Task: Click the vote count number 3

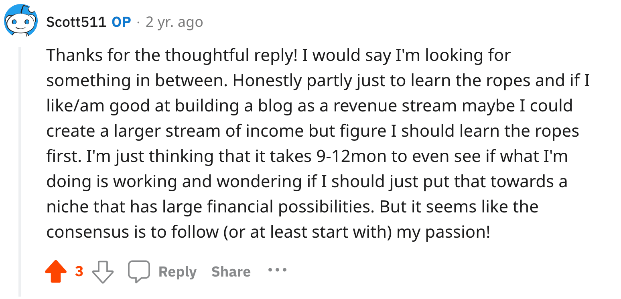Action: click(x=79, y=272)
